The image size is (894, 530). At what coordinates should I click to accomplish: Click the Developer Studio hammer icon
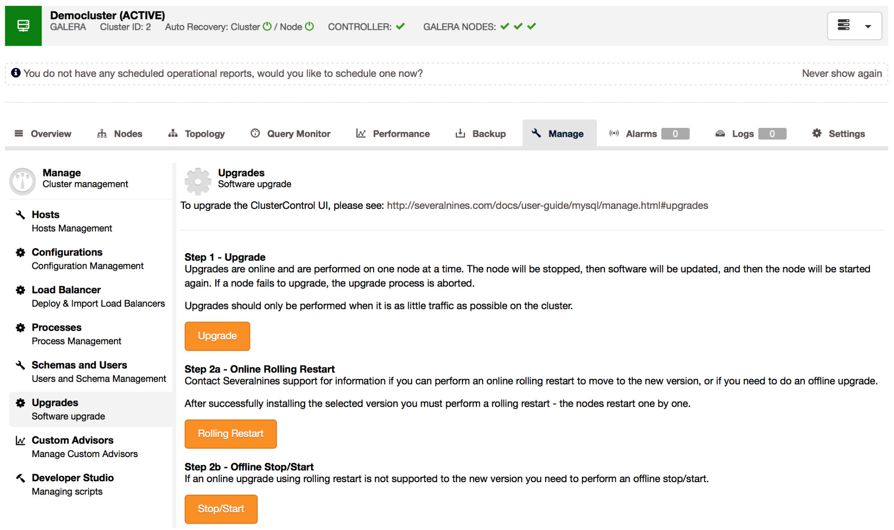click(x=20, y=478)
